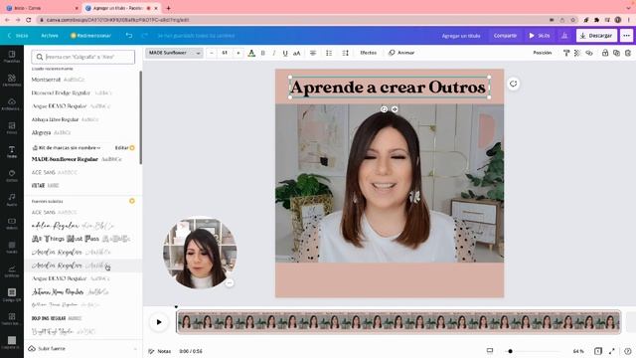Open the statistics chart icon
The image size is (636, 358).
point(564,36)
